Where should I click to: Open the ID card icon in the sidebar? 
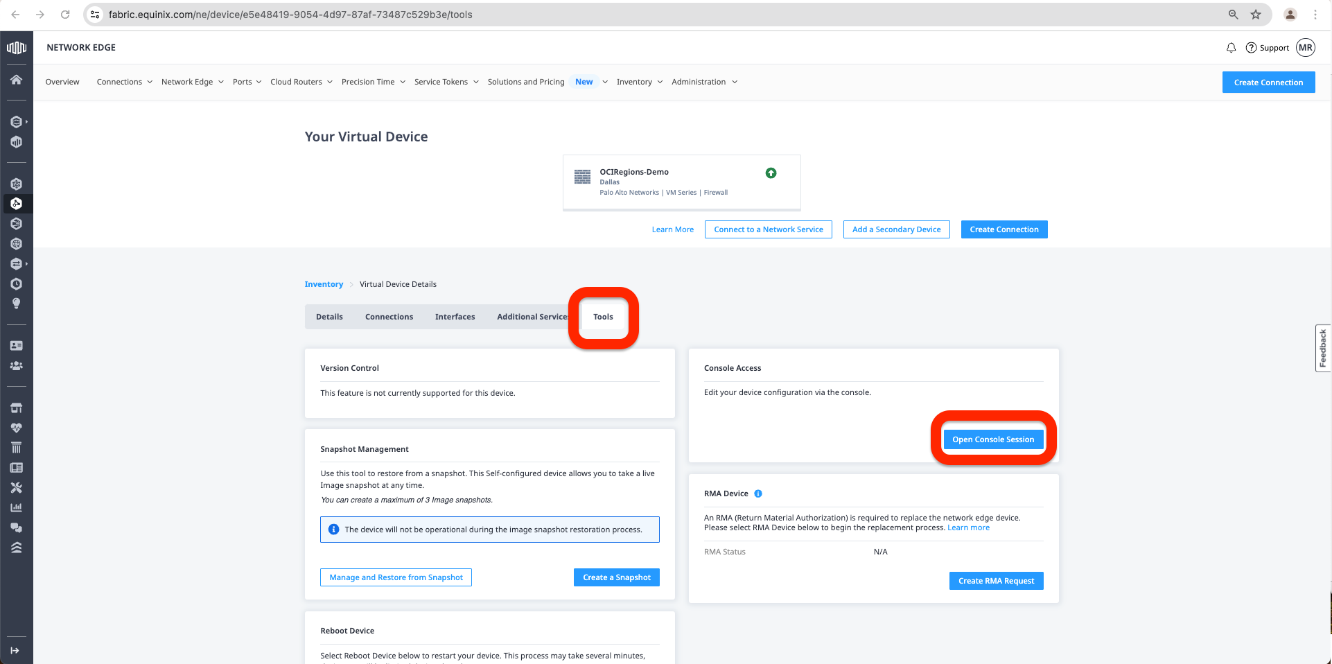[x=17, y=346]
